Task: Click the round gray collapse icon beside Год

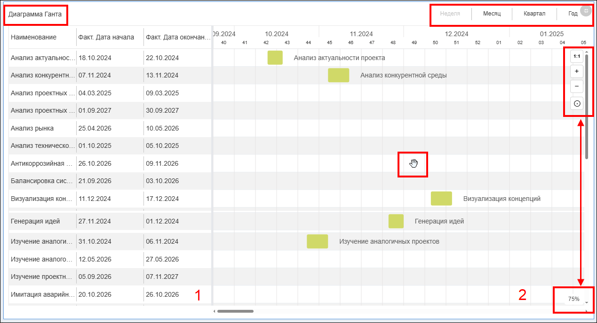Action: 586,11
